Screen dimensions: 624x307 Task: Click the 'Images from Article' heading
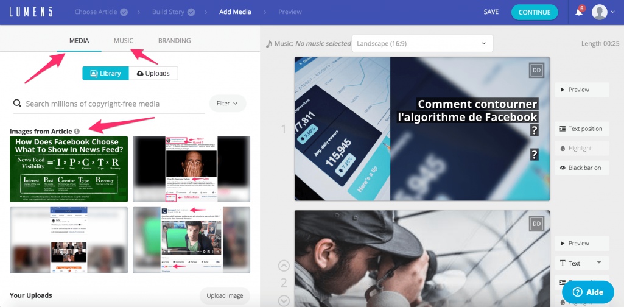click(x=41, y=131)
